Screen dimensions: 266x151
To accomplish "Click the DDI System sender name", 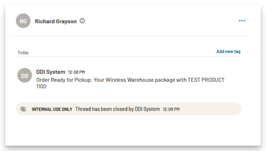I will pos(51,72).
